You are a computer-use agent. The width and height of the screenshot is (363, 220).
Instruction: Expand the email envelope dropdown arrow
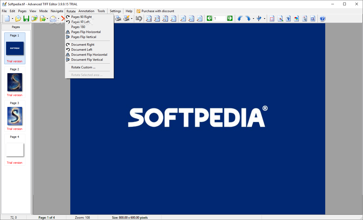58,19
